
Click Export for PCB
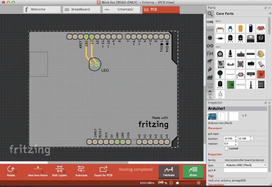coord(103,171)
